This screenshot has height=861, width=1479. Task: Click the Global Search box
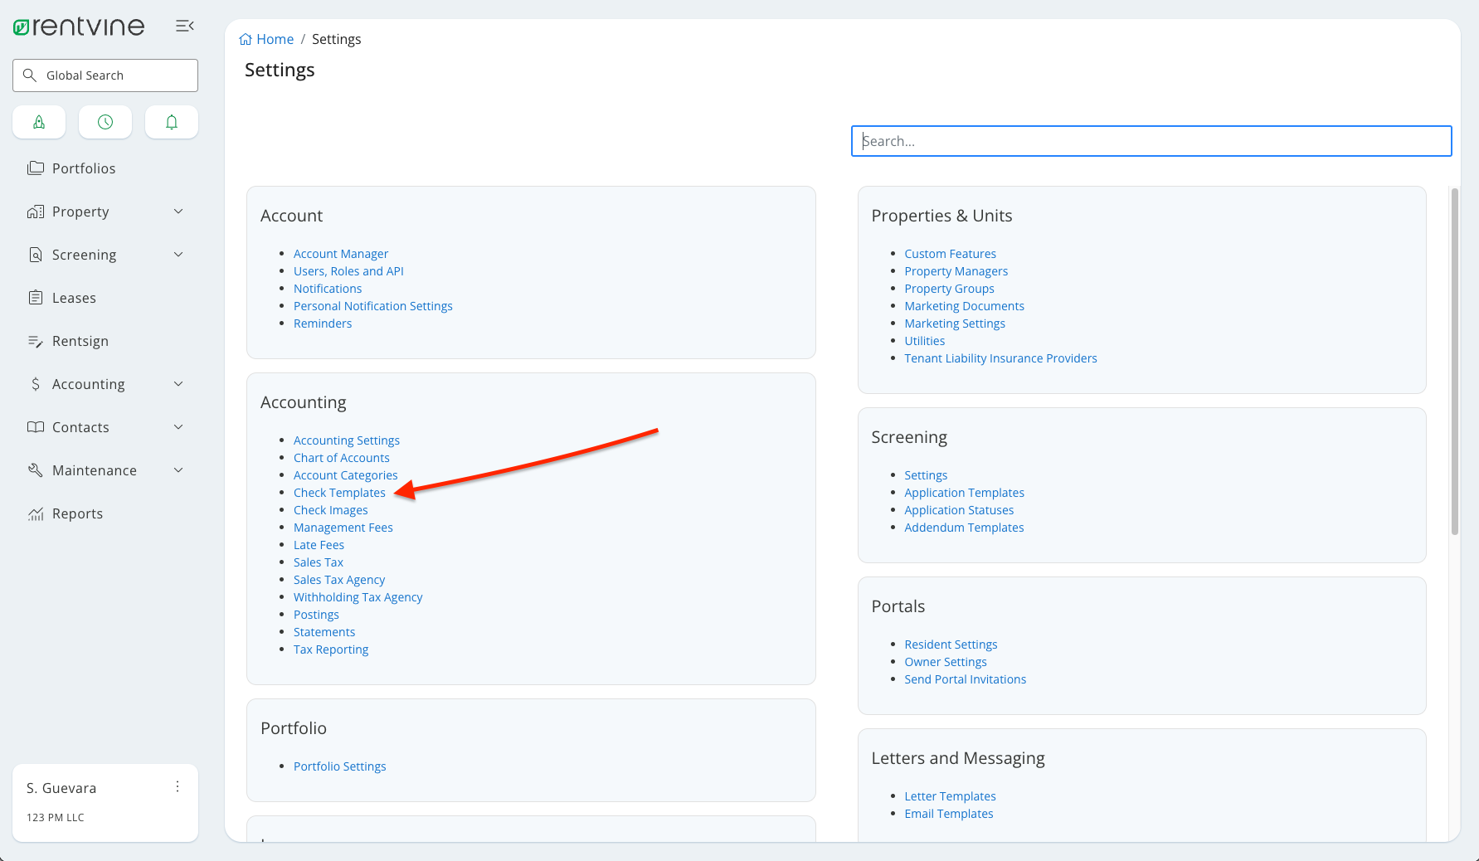click(x=105, y=75)
